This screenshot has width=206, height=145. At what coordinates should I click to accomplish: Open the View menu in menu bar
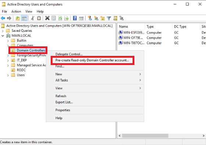(x=29, y=11)
